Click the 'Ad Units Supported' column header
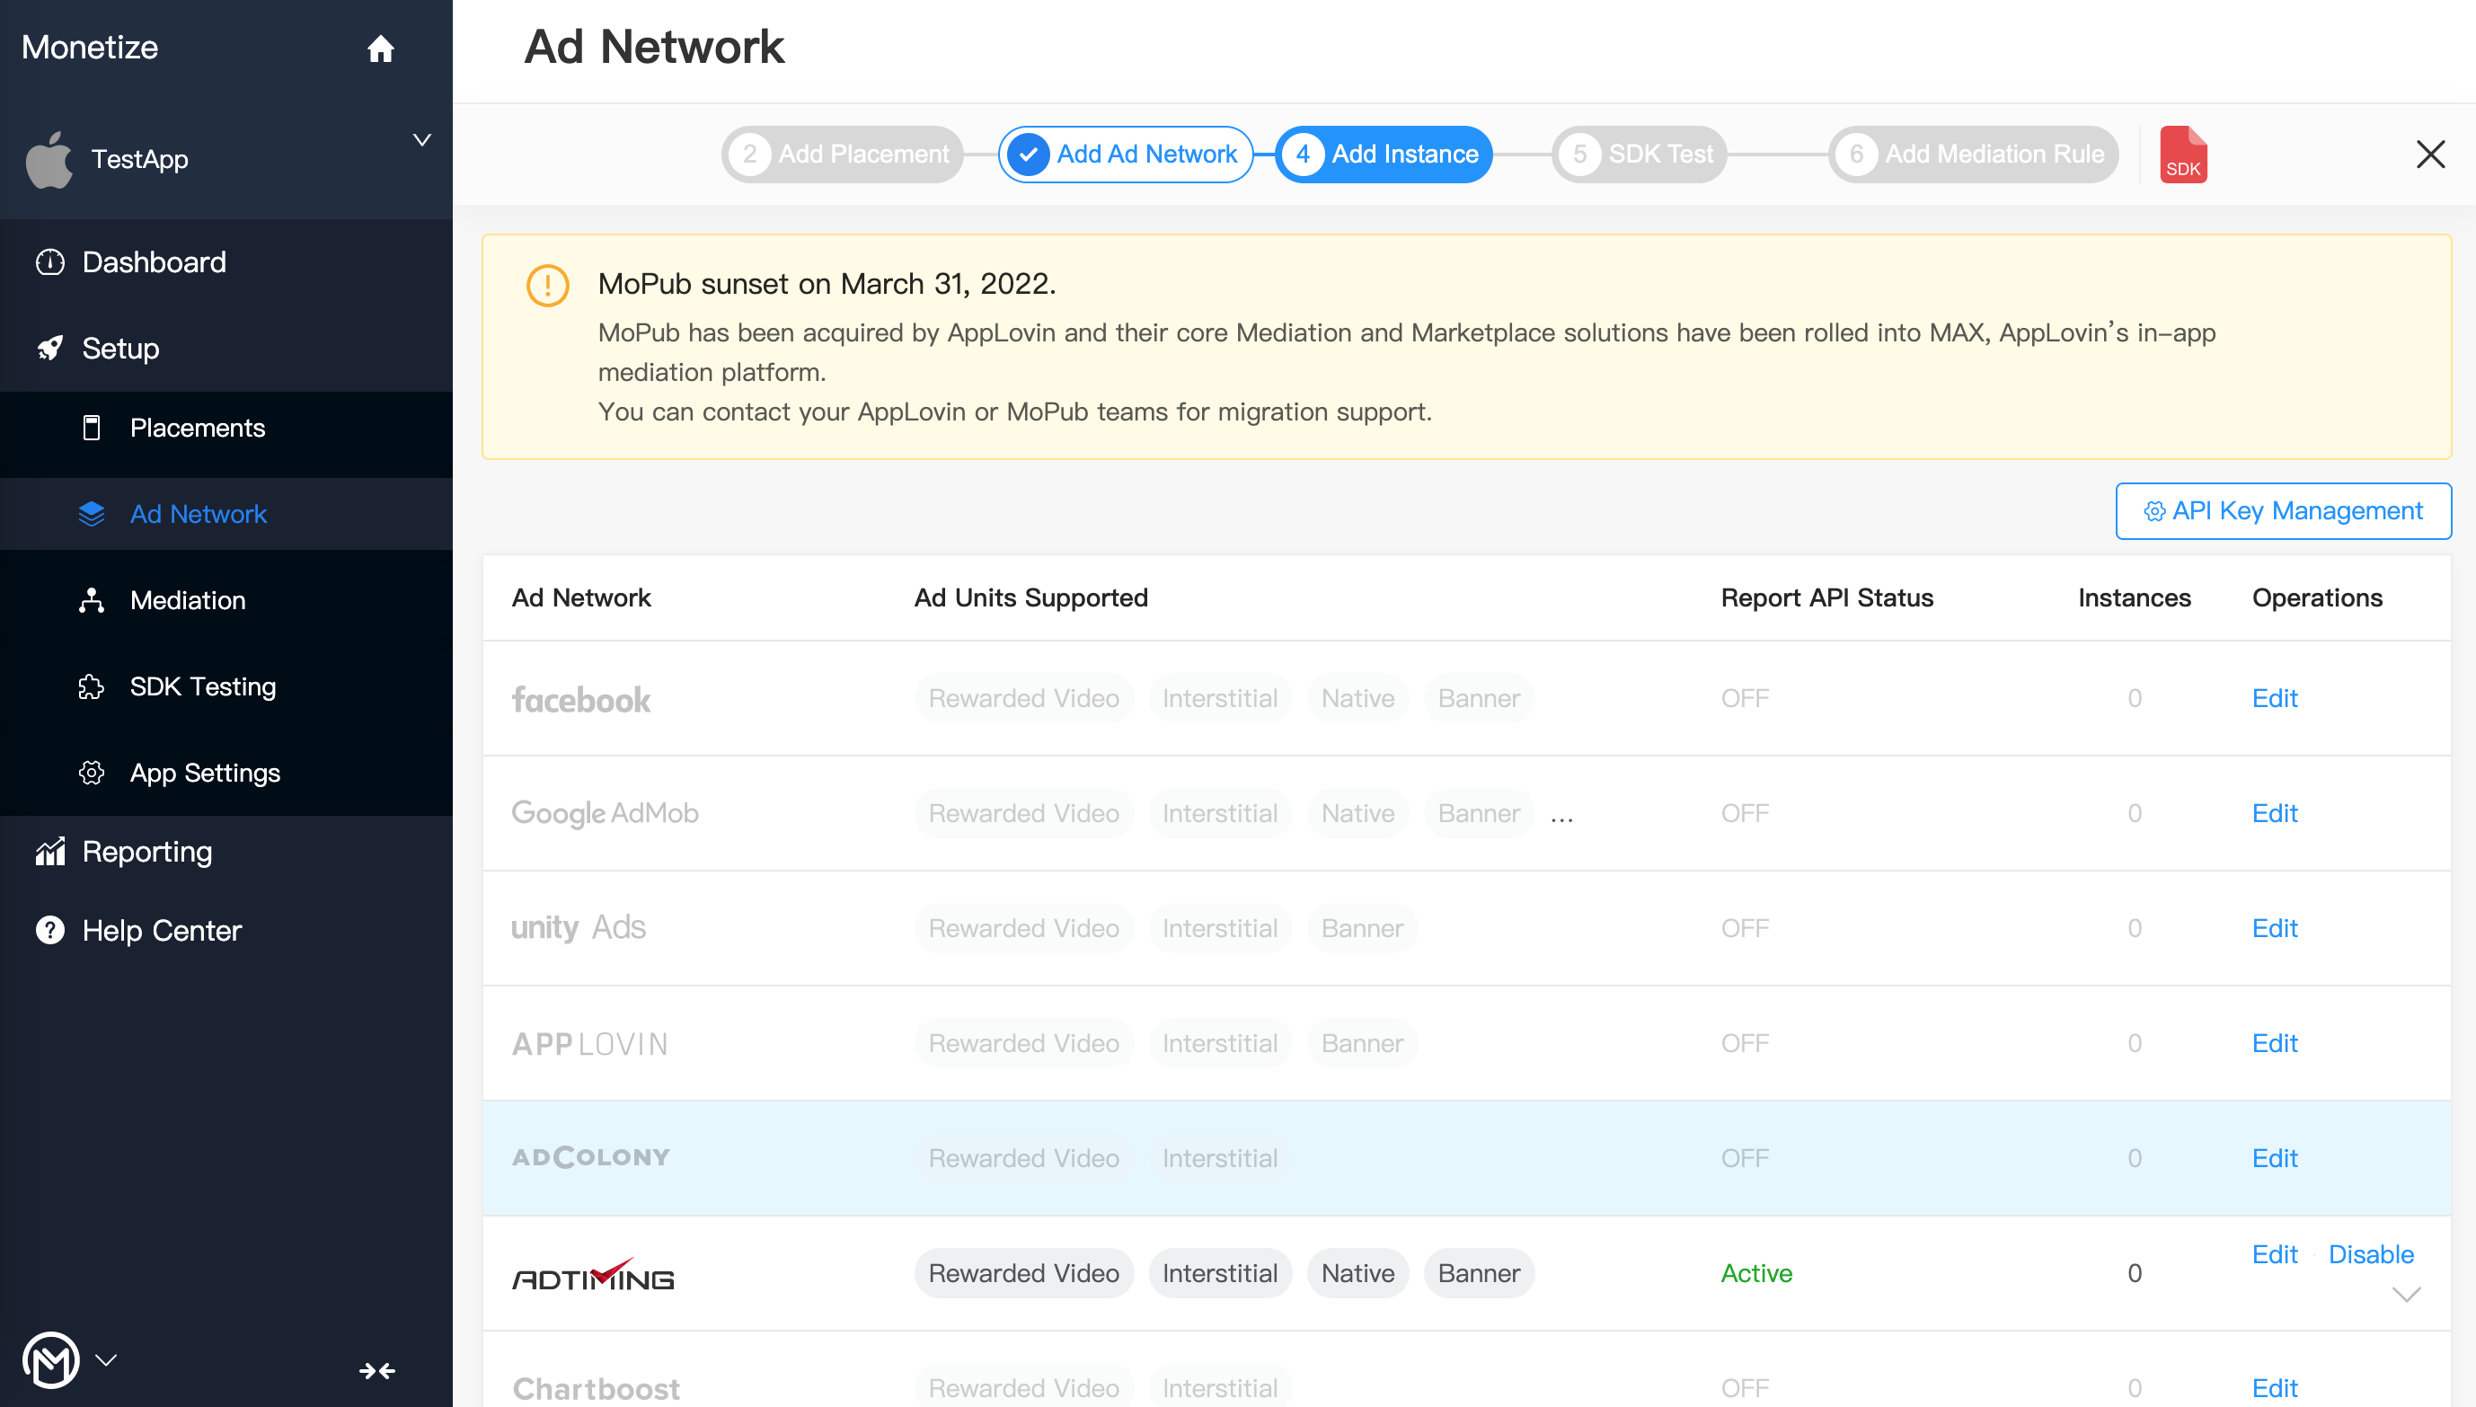The image size is (2476, 1407). (1030, 597)
